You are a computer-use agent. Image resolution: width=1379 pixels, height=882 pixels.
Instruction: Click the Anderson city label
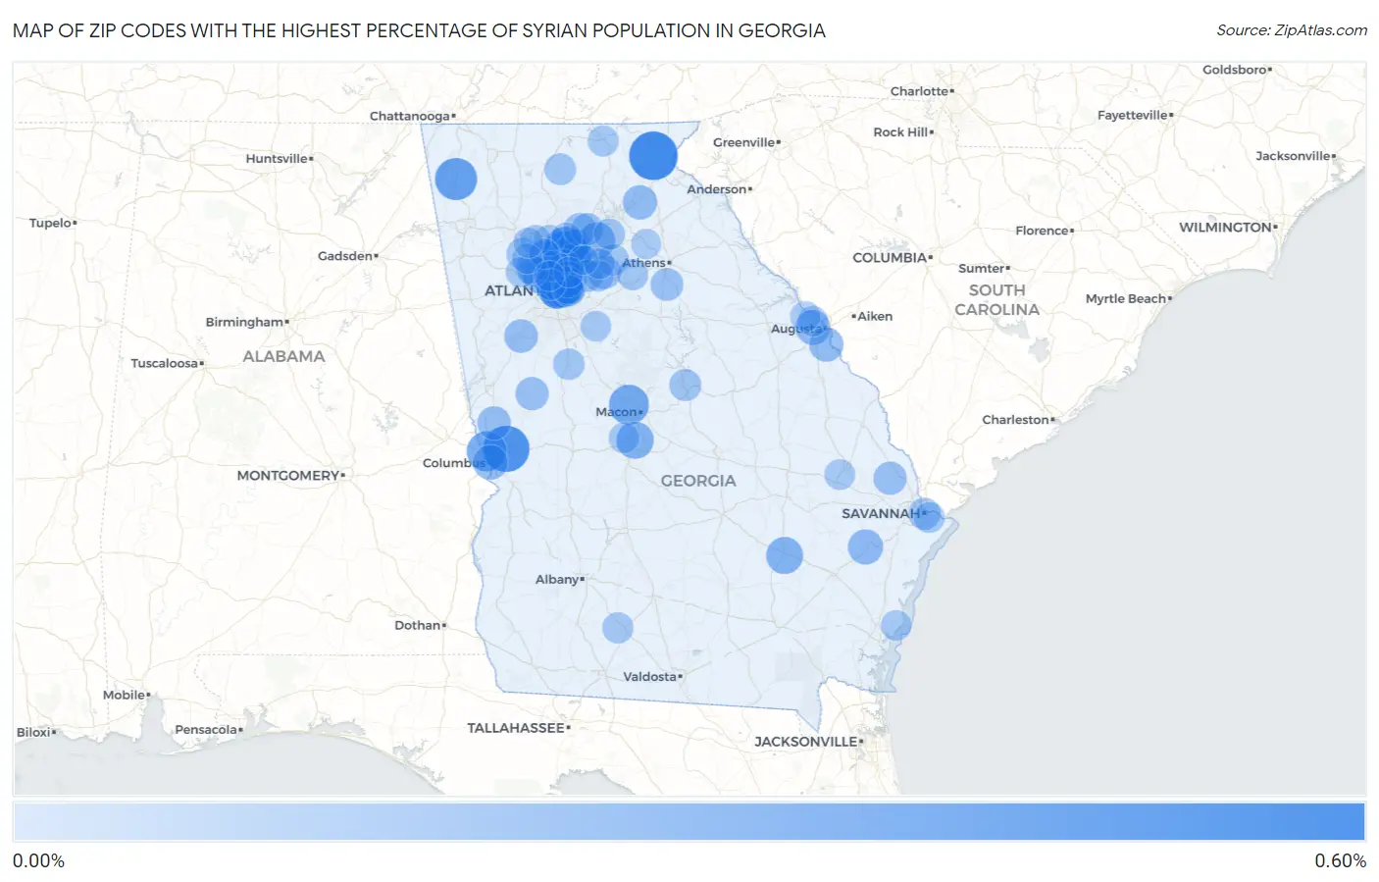[717, 188]
